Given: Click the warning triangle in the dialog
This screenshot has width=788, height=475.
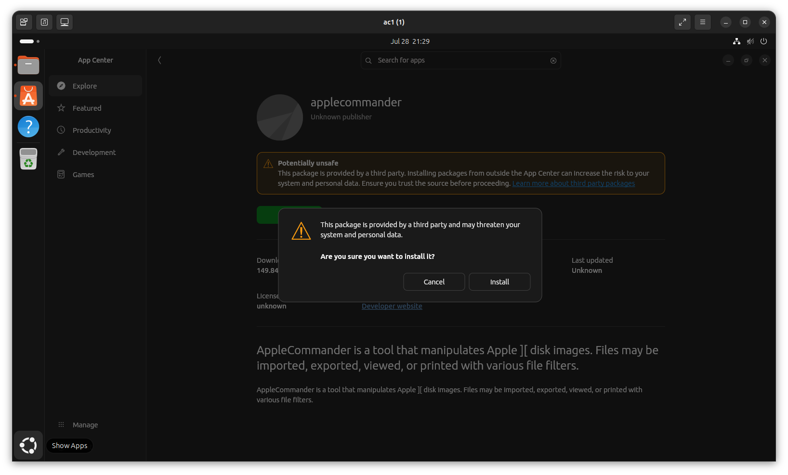Looking at the screenshot, I should point(302,231).
